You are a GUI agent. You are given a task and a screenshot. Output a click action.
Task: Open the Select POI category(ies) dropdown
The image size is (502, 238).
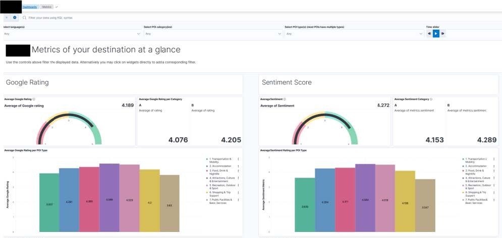tap(213, 34)
